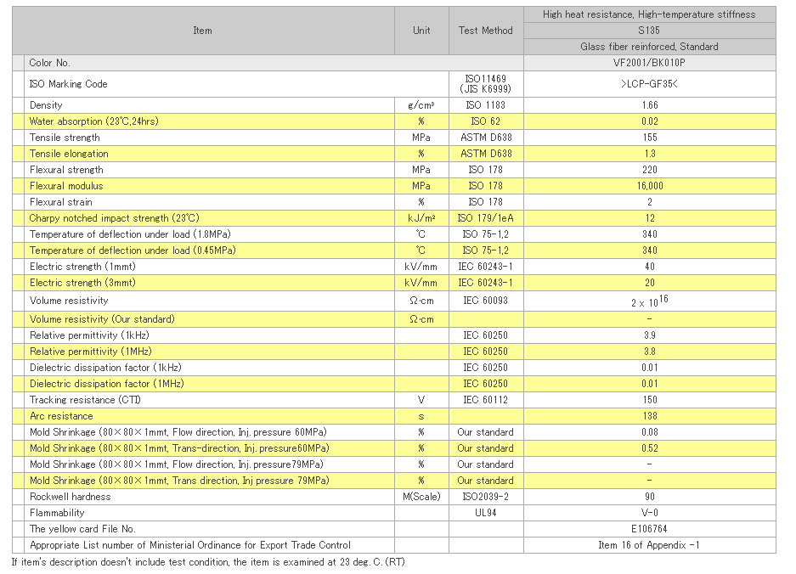Click the 'Item' column header
The width and height of the screenshot is (796, 574).
[202, 31]
